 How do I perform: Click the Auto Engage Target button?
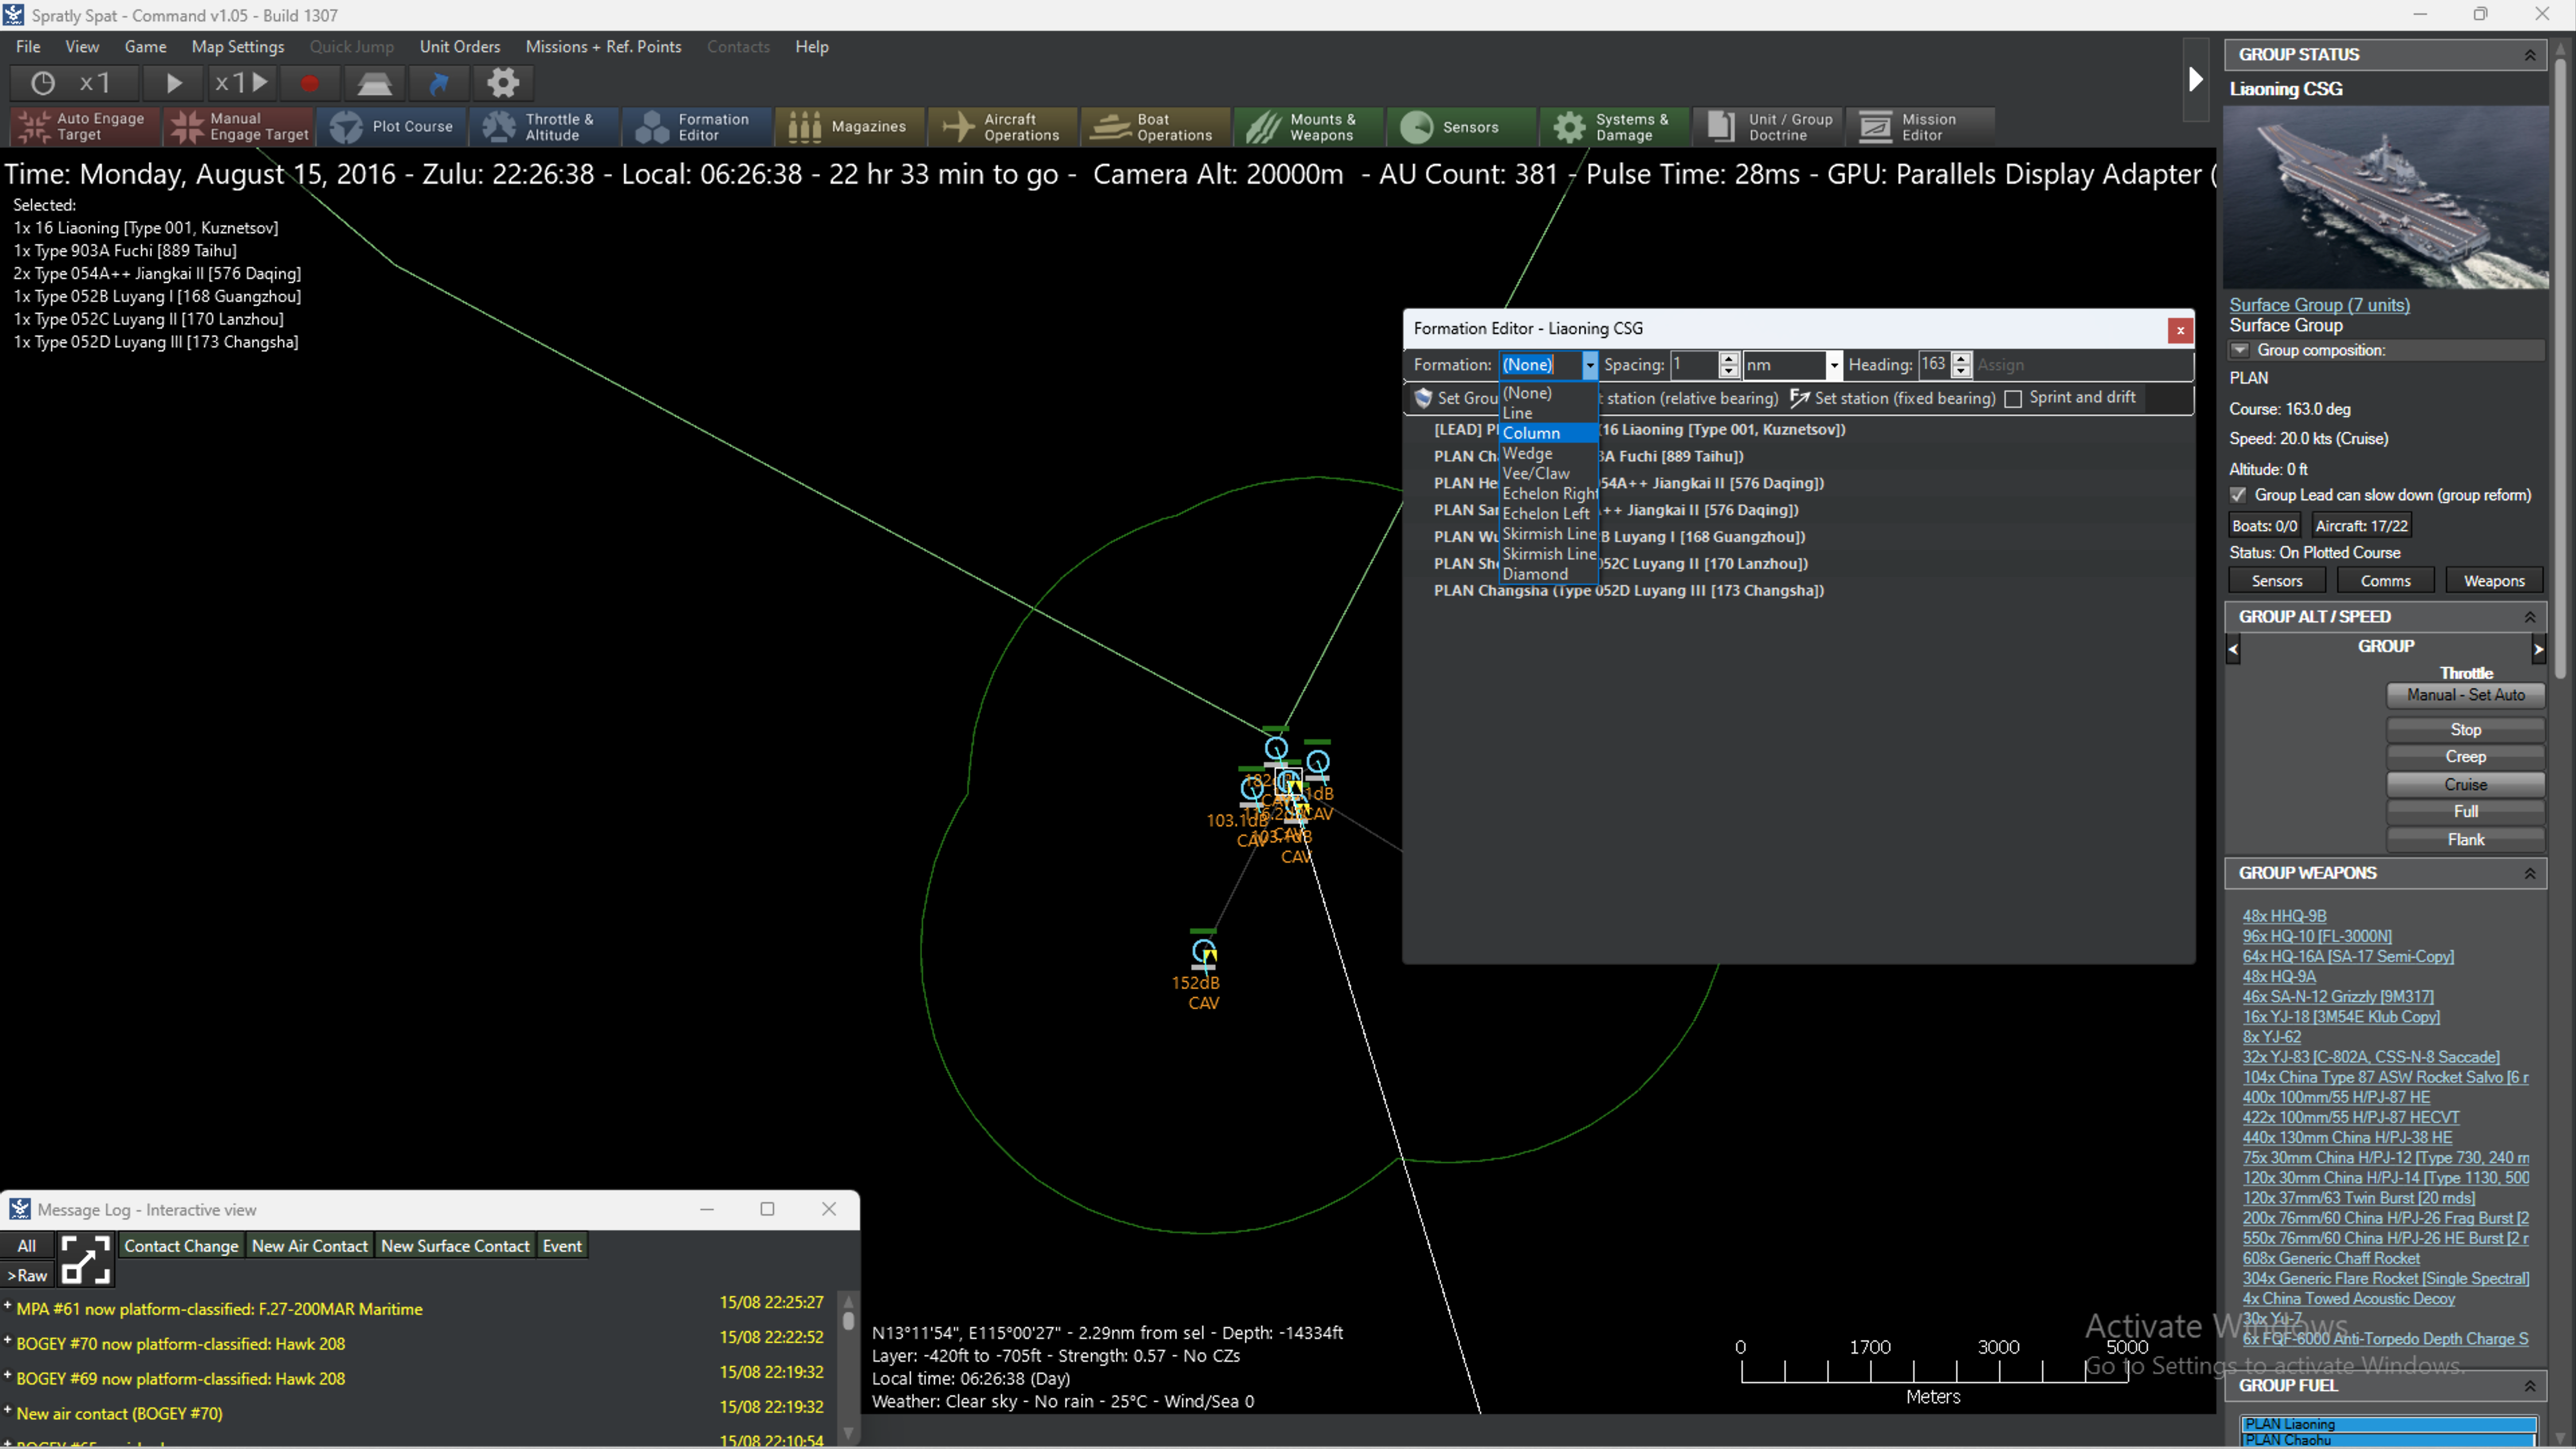[85, 127]
